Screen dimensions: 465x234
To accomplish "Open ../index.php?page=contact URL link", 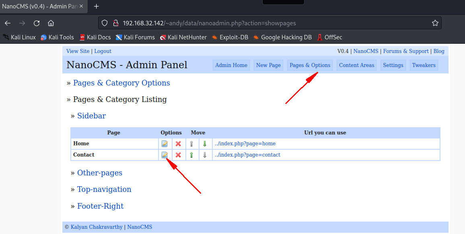I will point(247,155).
